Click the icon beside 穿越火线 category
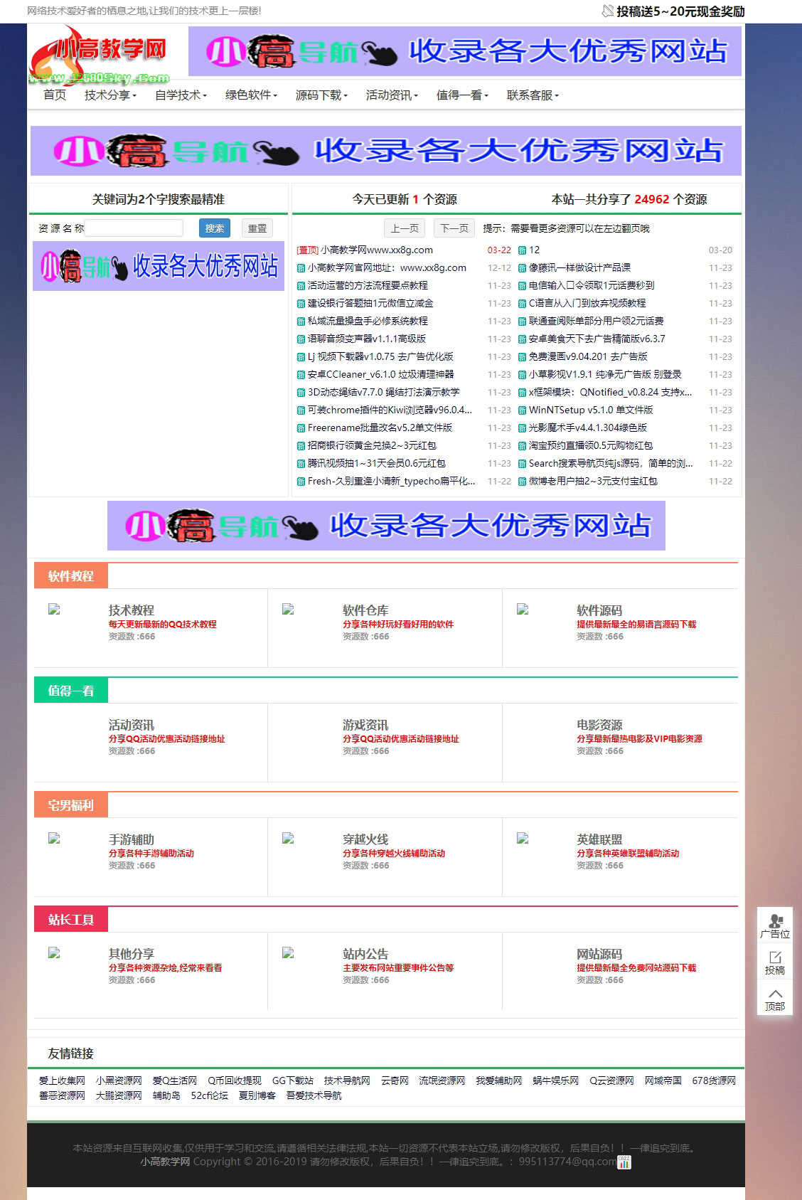This screenshot has height=1200, width=802. [288, 838]
